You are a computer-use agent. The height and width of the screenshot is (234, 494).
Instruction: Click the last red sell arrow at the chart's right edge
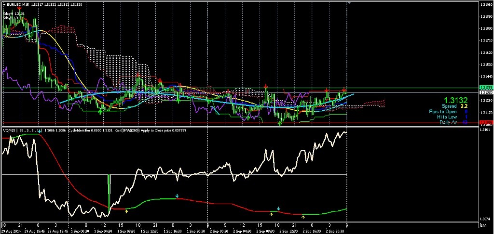pos(344,90)
